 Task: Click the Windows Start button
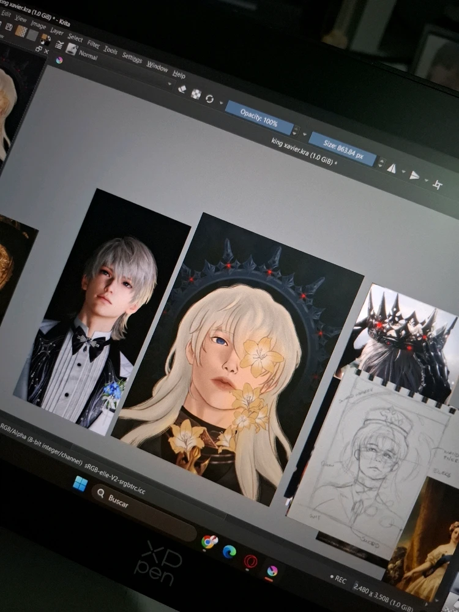[x=80, y=484]
